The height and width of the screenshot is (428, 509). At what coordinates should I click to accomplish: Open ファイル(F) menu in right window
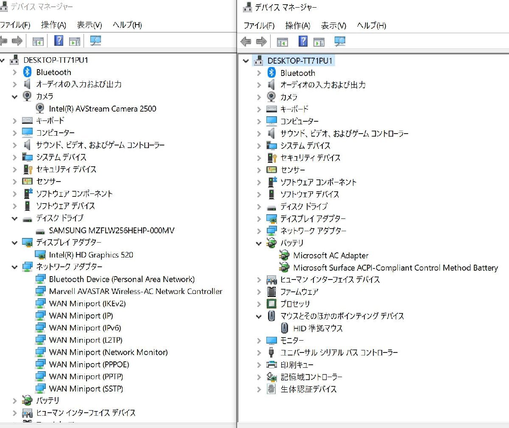(259, 26)
